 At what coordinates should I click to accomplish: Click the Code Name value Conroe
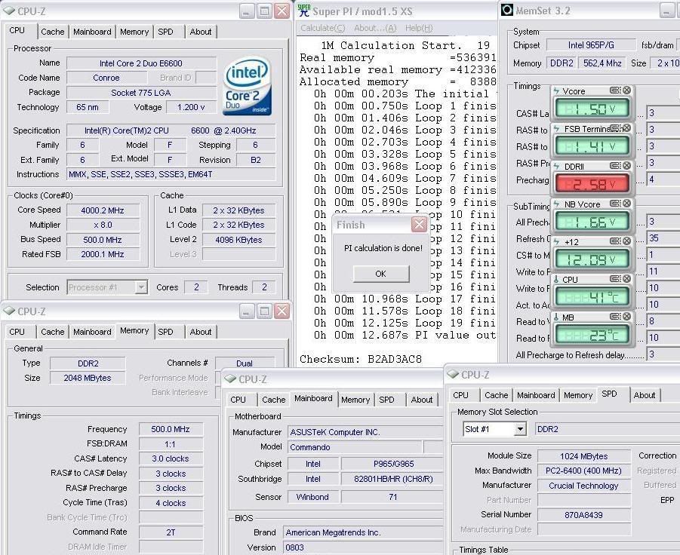(x=106, y=78)
